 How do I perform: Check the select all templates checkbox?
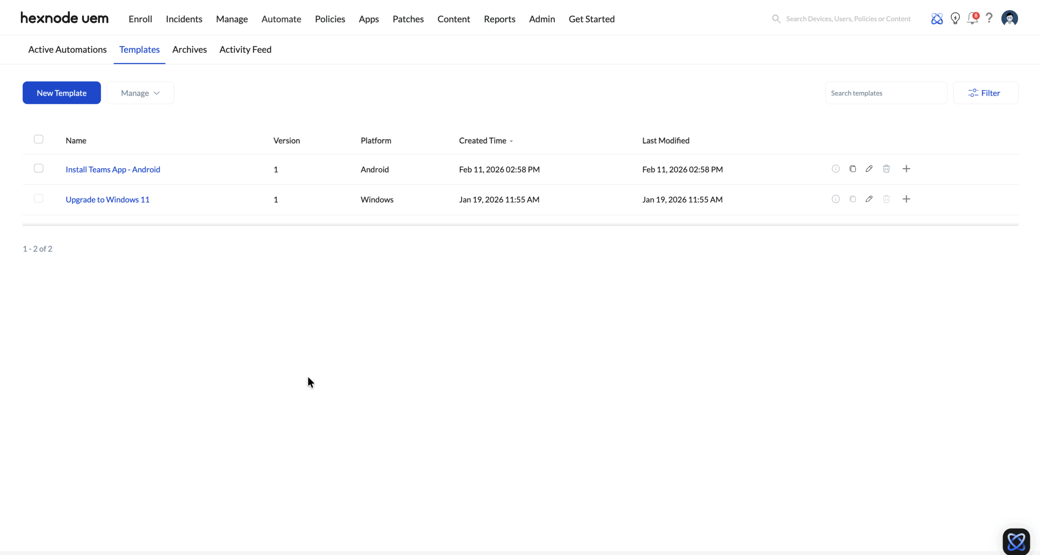(39, 139)
